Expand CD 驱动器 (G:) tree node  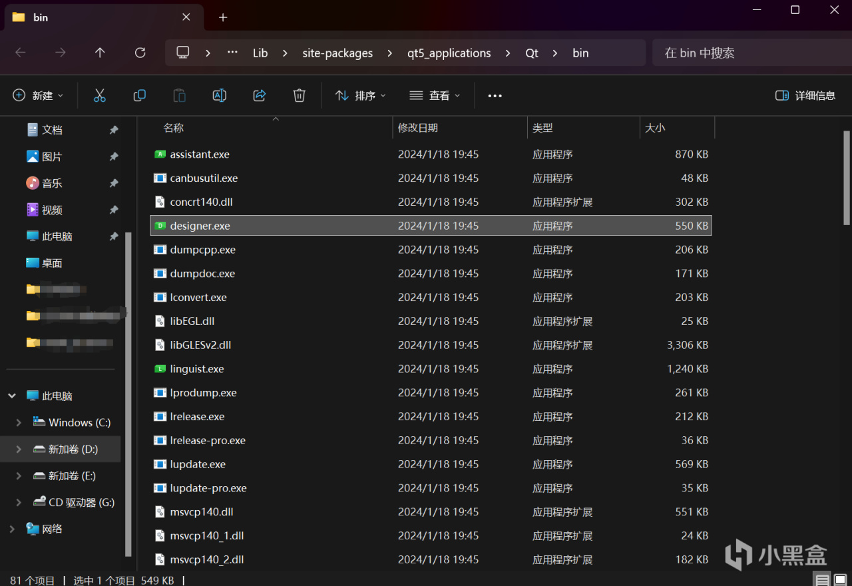point(19,503)
